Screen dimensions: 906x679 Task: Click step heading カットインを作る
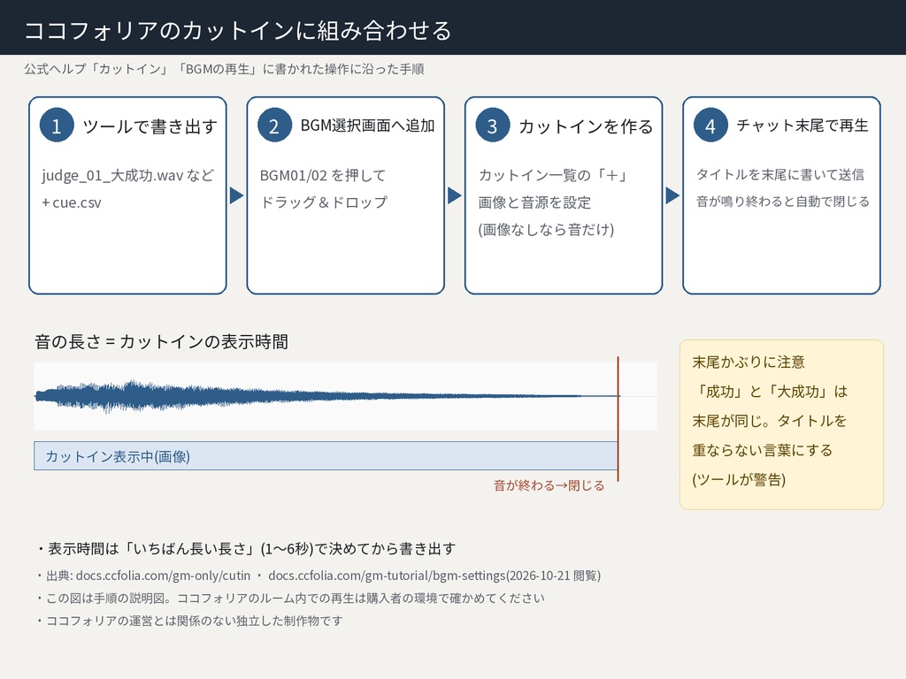pyautogui.click(x=586, y=126)
